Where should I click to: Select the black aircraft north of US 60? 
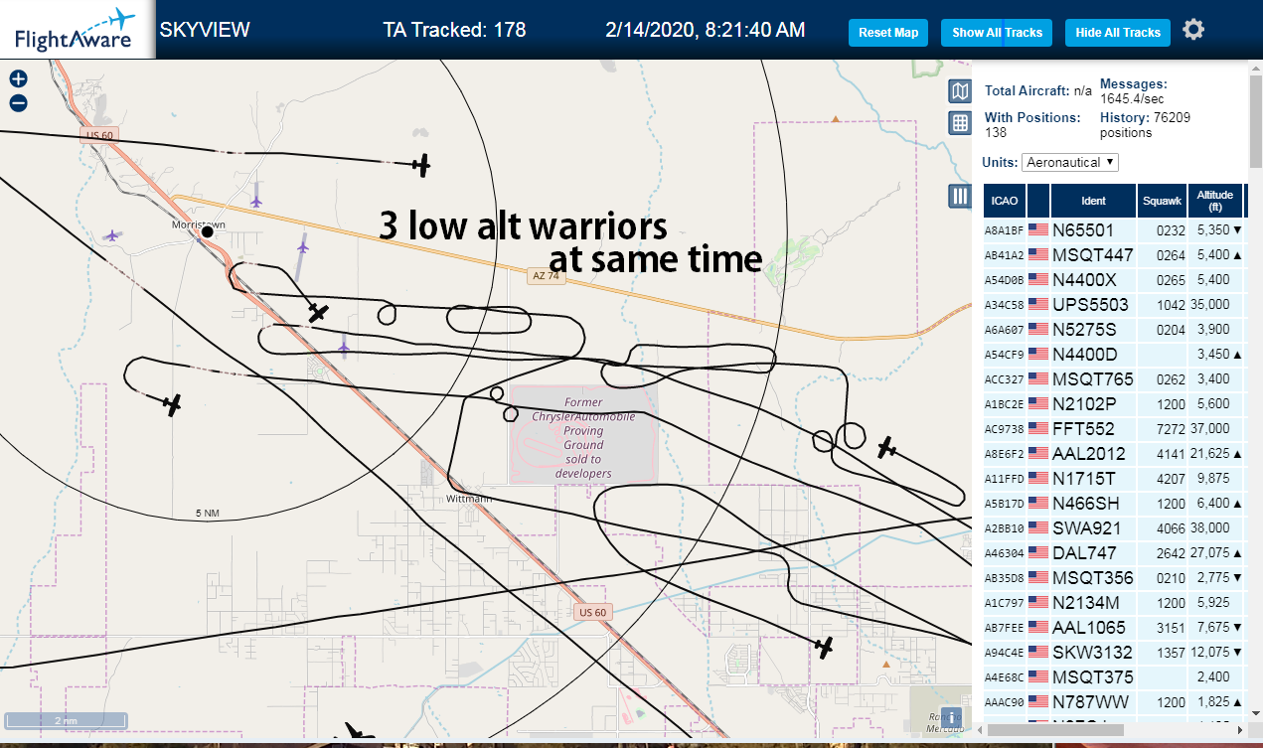(422, 165)
